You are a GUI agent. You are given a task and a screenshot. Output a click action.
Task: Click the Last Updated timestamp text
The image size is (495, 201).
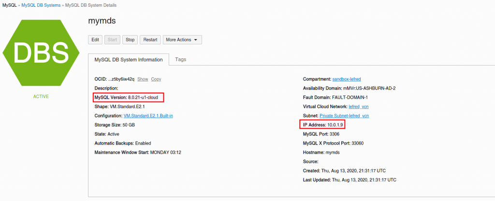pos(349,180)
